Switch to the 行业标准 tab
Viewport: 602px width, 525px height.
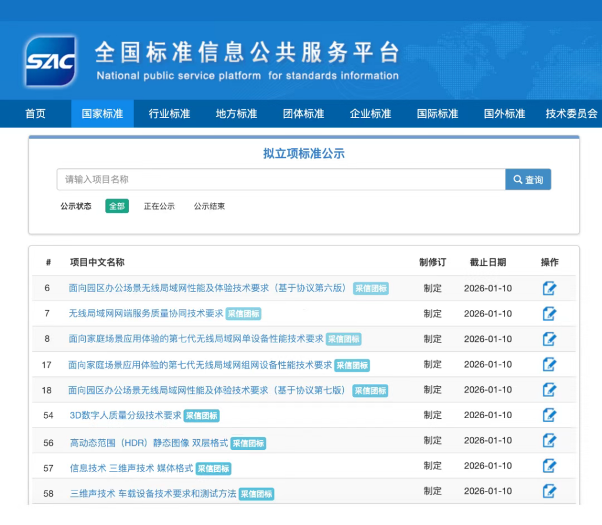pos(169,114)
